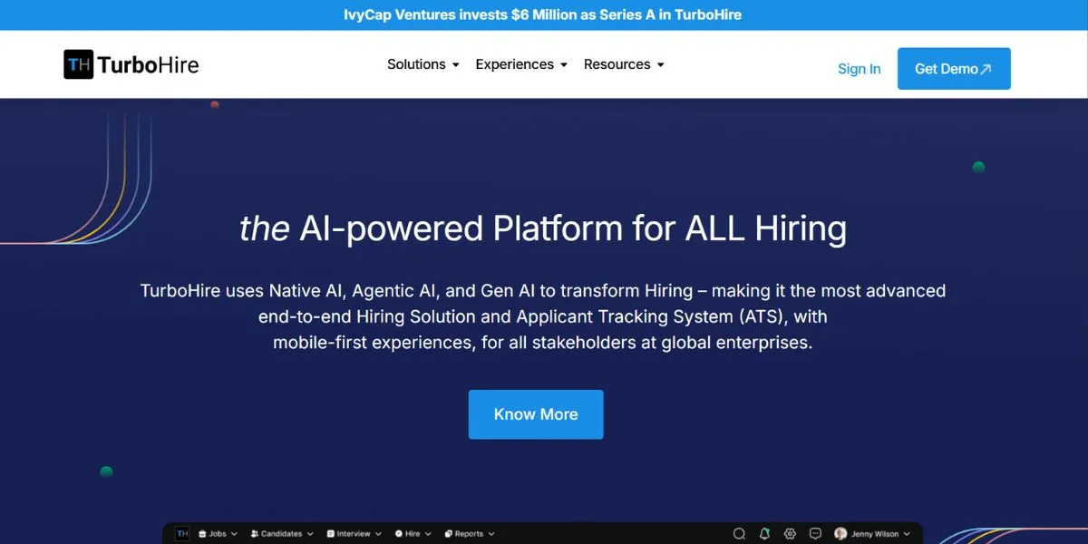The height and width of the screenshot is (544, 1088).
Task: Click the Get Demo button
Action: [x=953, y=68]
